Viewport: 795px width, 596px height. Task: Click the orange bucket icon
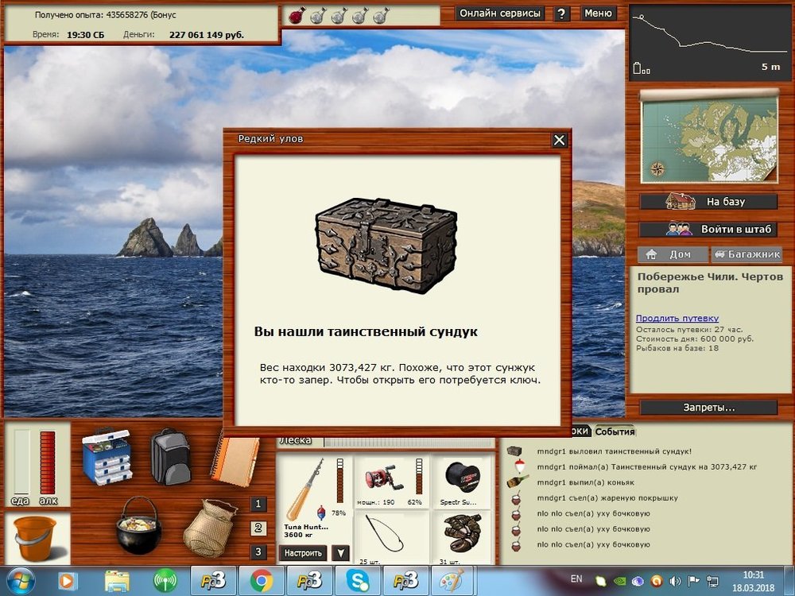[x=35, y=538]
